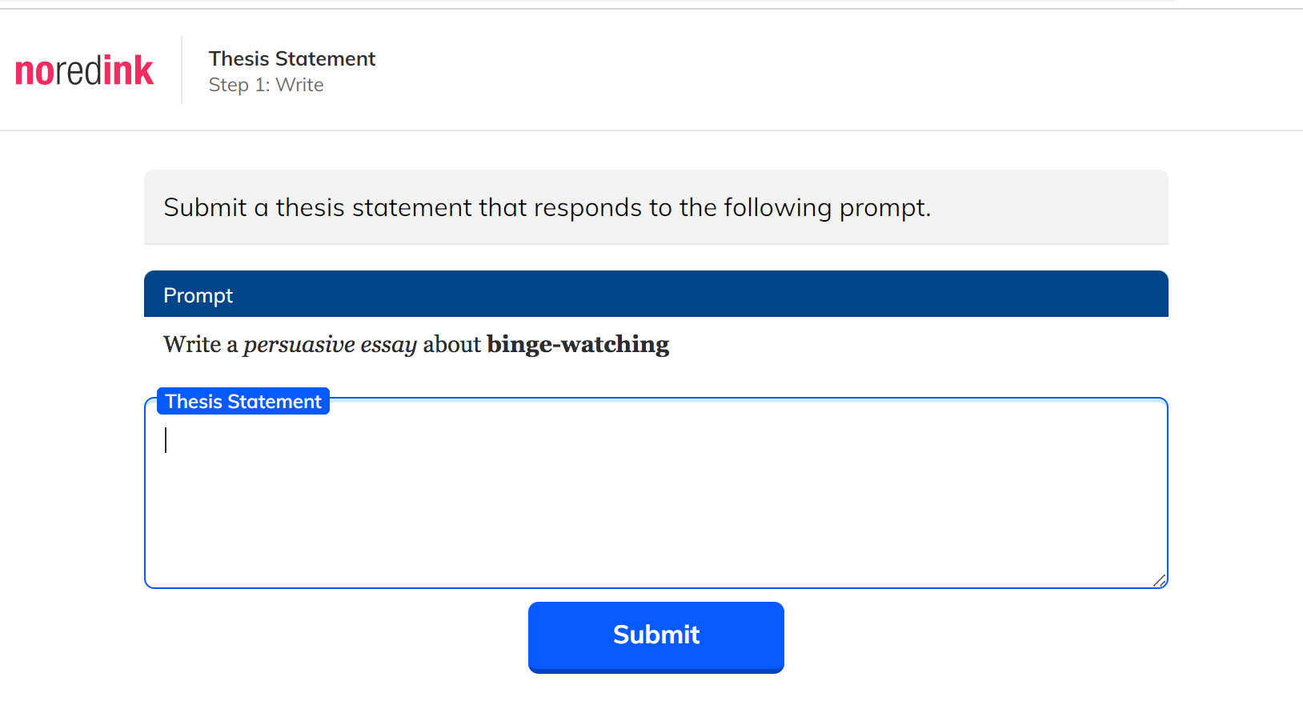
Task: Click 'following prompt' in the instruction
Action: coord(828,208)
